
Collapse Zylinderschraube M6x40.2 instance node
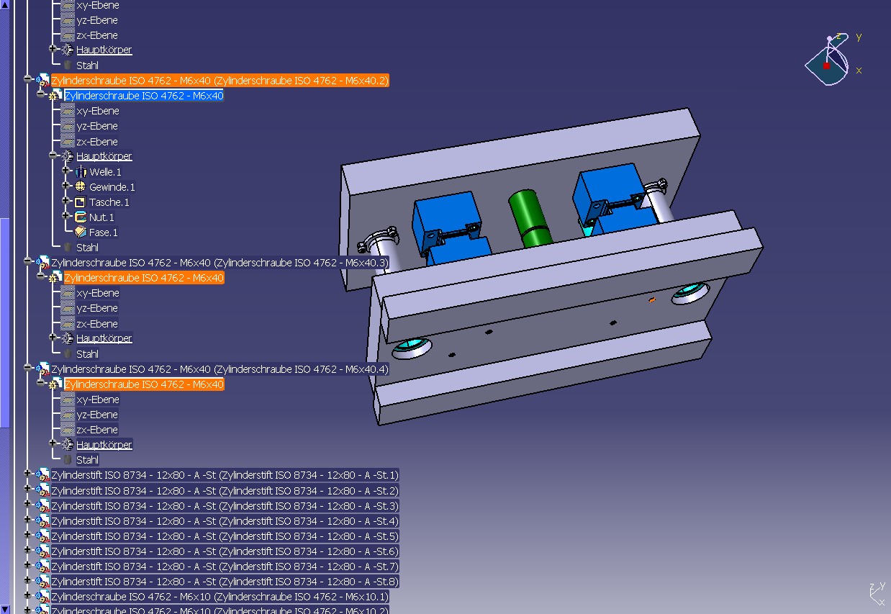tap(27, 79)
